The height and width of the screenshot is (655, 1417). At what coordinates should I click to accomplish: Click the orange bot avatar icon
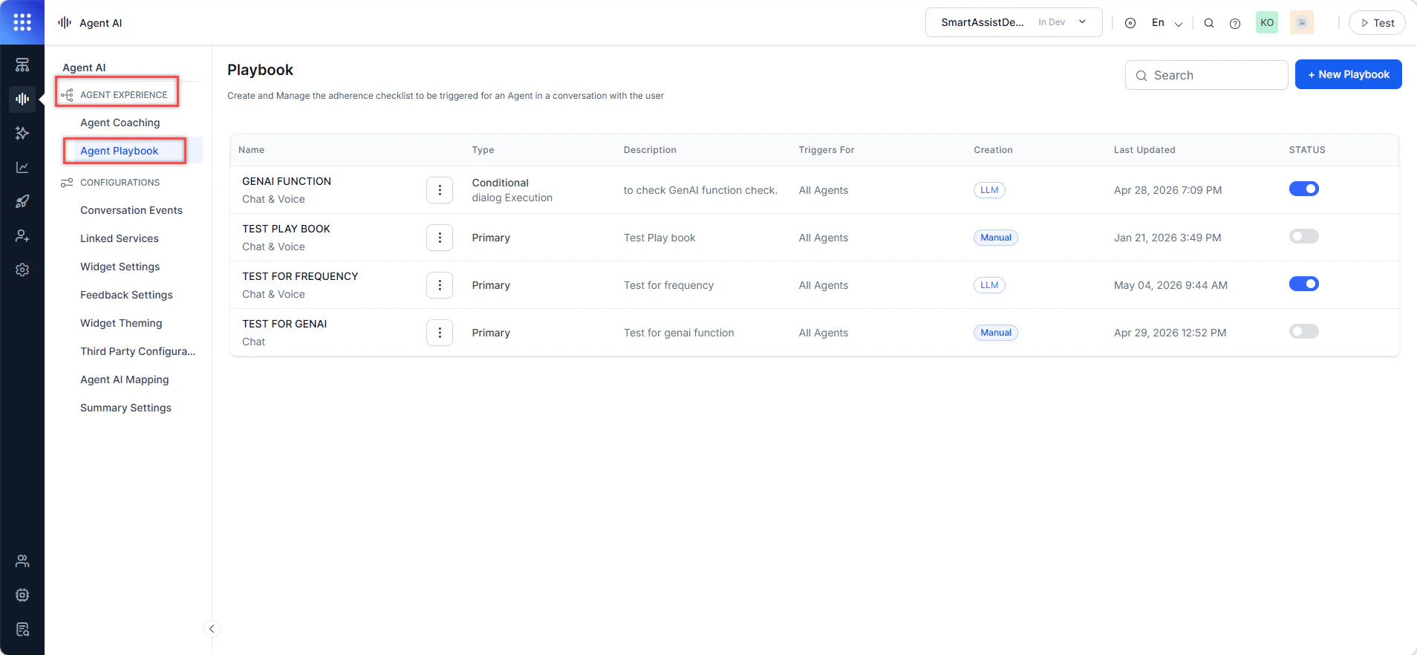pos(1302,22)
